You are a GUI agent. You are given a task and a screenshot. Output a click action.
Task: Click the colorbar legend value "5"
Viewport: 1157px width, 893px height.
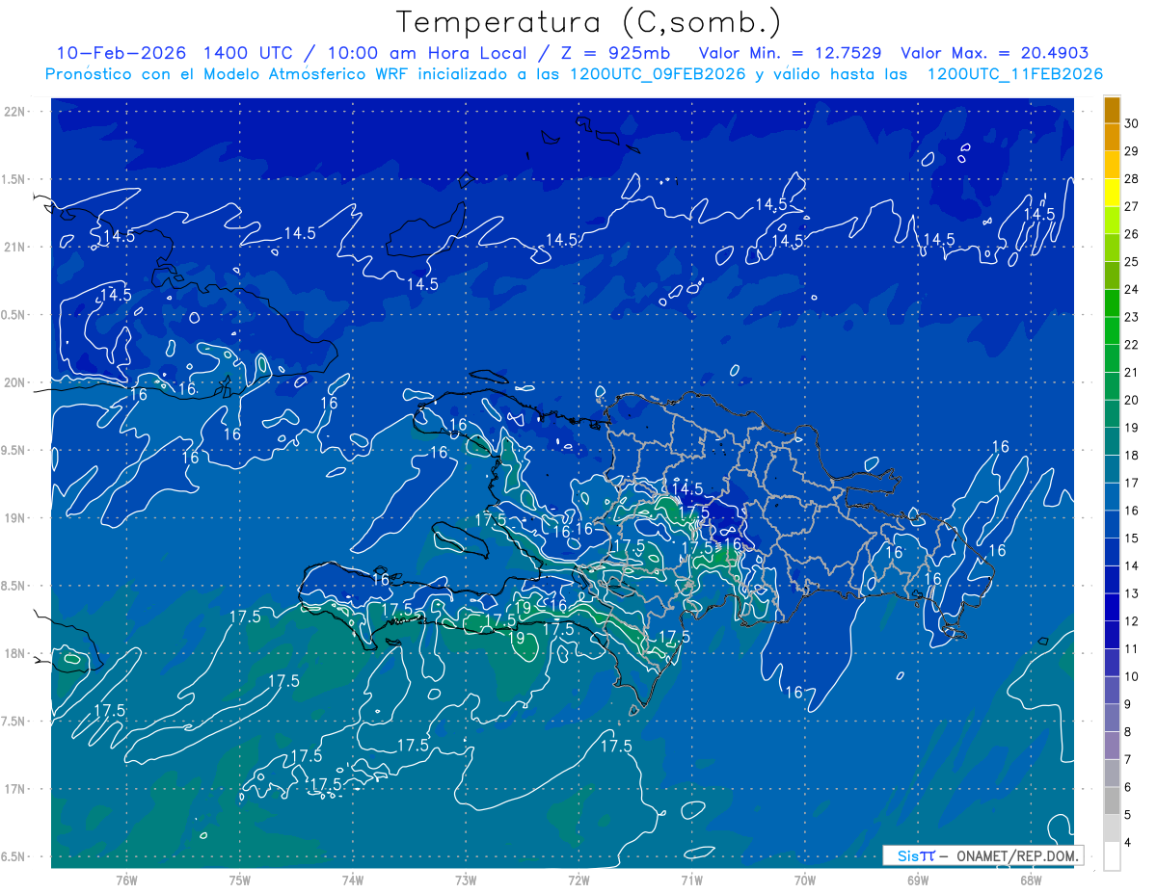[x=1129, y=815]
